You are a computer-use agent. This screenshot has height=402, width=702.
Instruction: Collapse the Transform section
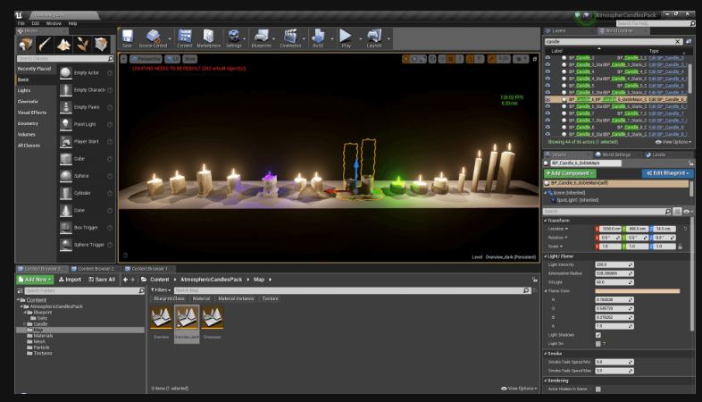coord(546,221)
